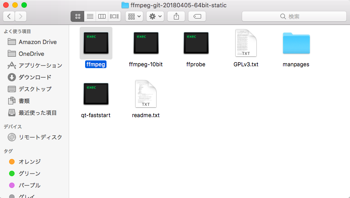Go forward using the forward arrow
This screenshot has height=198, width=350.
coord(21,16)
